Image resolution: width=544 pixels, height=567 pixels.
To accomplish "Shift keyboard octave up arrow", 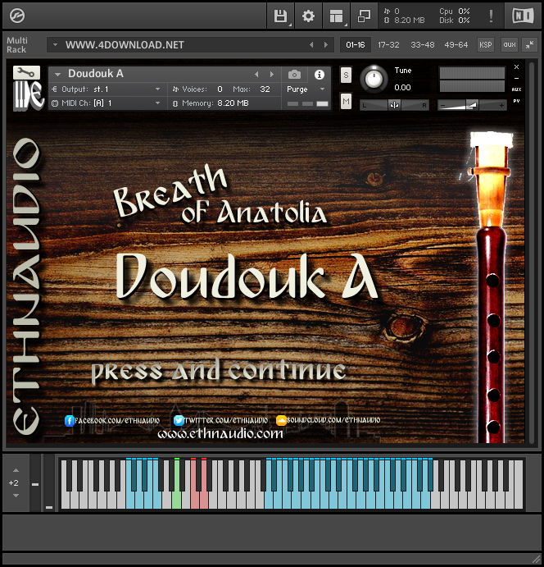I will pos(16,470).
